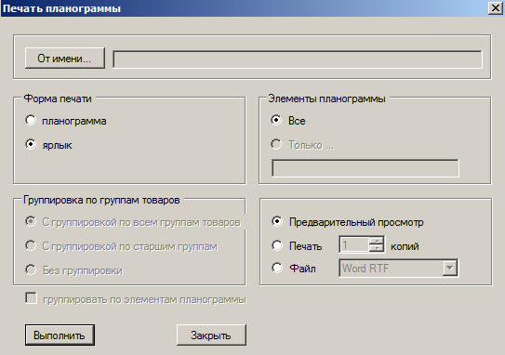Increase copies with spinner up arrow
The image size is (505, 355).
tap(376, 241)
